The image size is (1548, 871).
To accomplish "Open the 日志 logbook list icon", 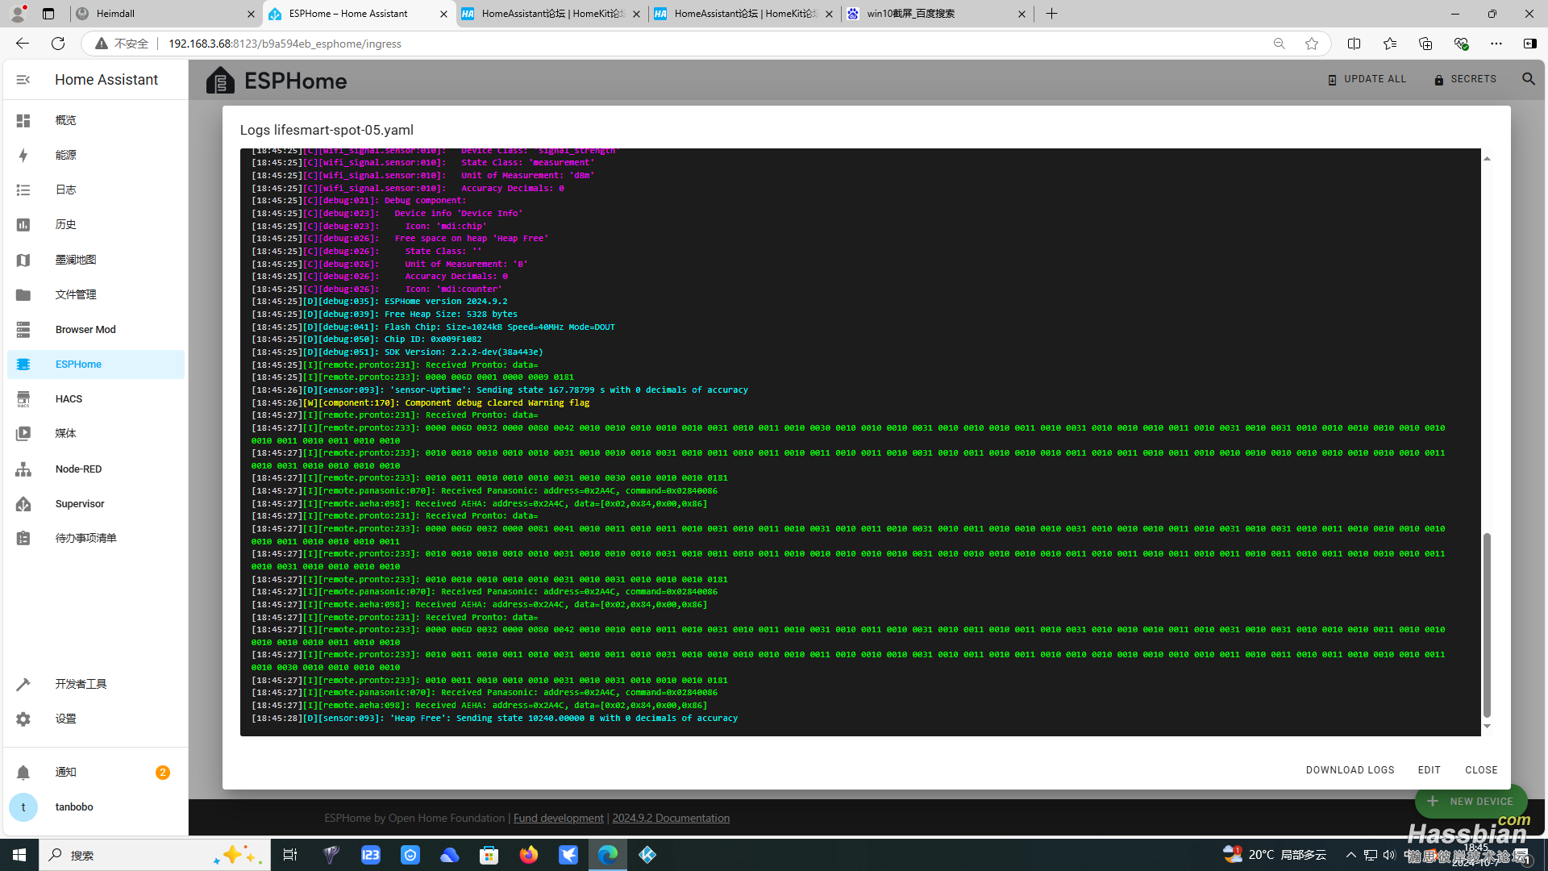I will pyautogui.click(x=23, y=190).
